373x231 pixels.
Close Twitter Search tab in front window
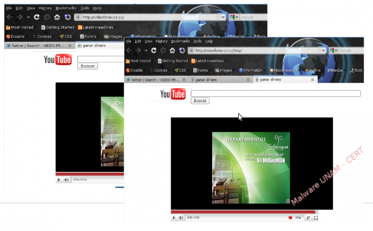(x=184, y=80)
